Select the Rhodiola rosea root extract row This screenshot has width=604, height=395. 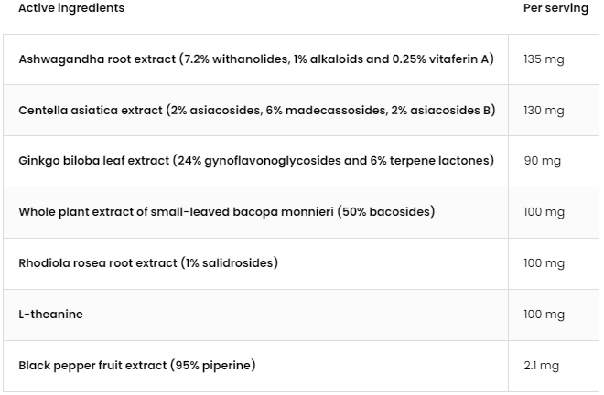tap(301, 263)
